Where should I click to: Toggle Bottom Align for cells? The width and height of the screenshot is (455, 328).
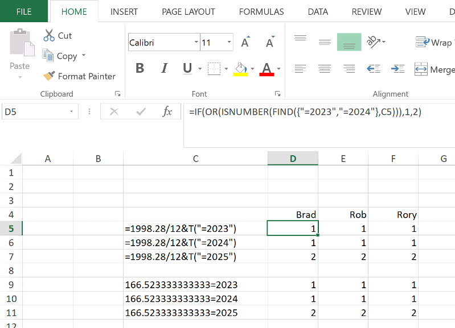tap(349, 42)
